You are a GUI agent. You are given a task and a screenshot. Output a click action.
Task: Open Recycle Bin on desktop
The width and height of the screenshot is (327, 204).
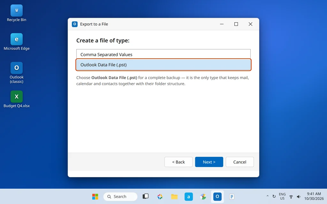[17, 13]
